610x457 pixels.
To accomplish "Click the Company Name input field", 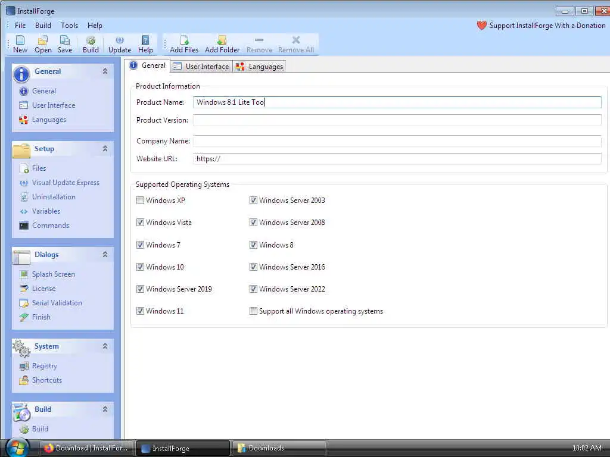I will point(397,141).
